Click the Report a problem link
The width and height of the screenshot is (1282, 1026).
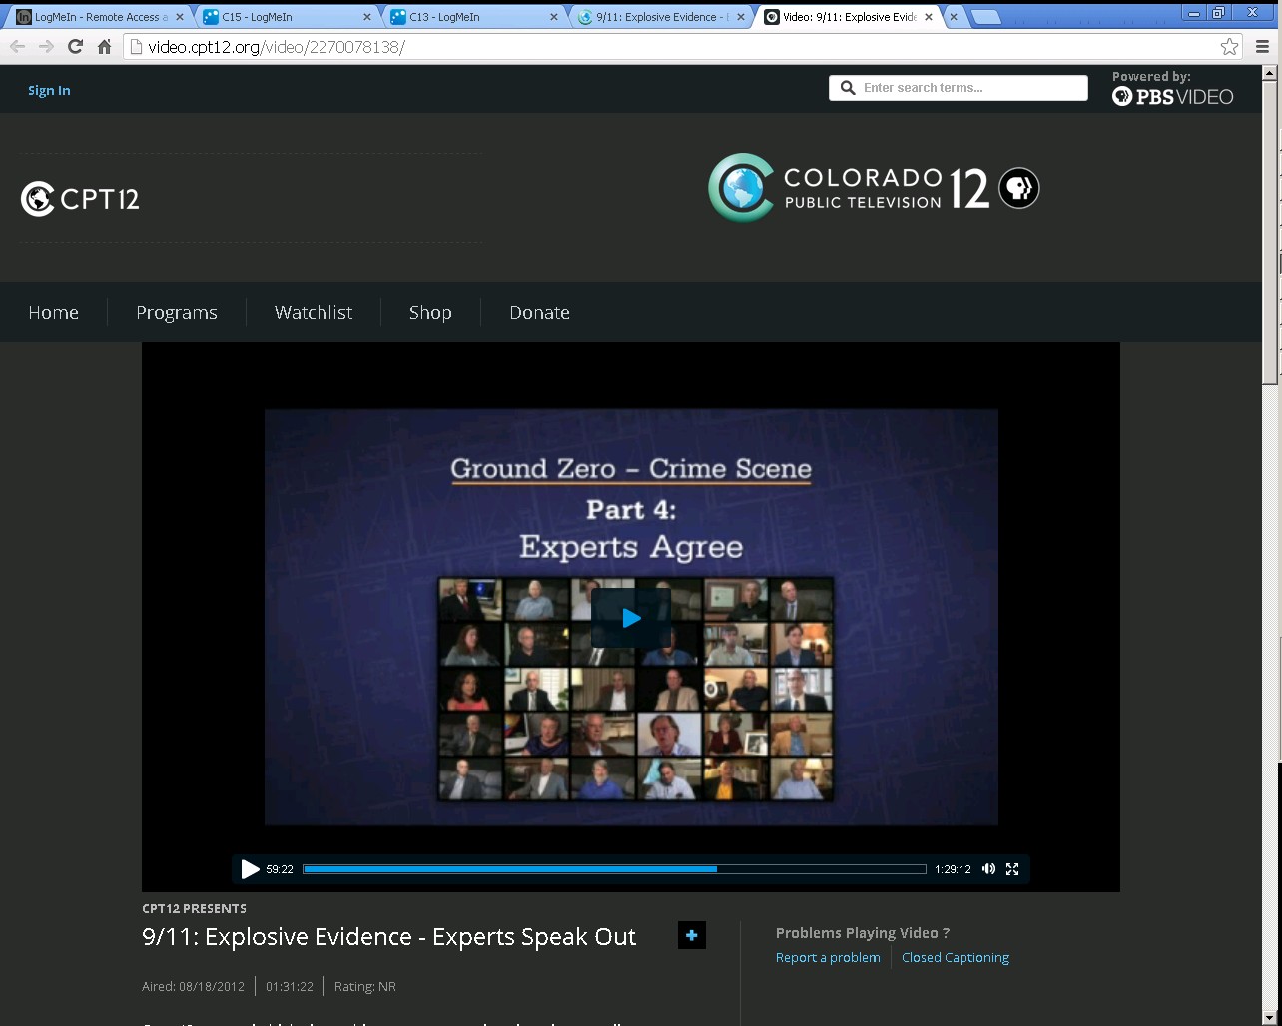[828, 957]
